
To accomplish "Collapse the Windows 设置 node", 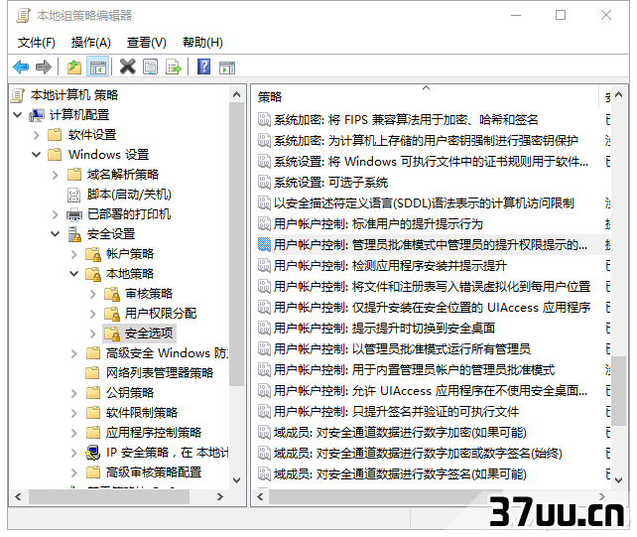I will pos(36,155).
